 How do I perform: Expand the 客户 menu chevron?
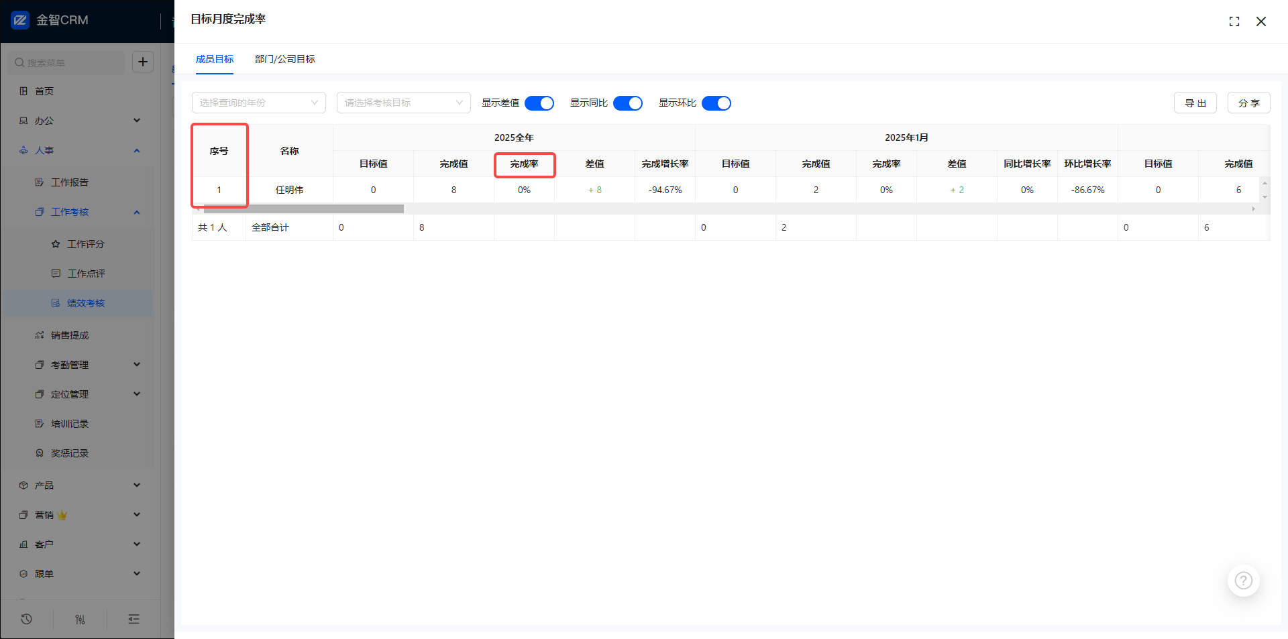point(137,544)
